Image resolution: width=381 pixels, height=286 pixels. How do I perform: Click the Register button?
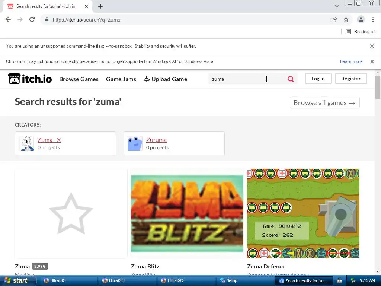click(351, 79)
